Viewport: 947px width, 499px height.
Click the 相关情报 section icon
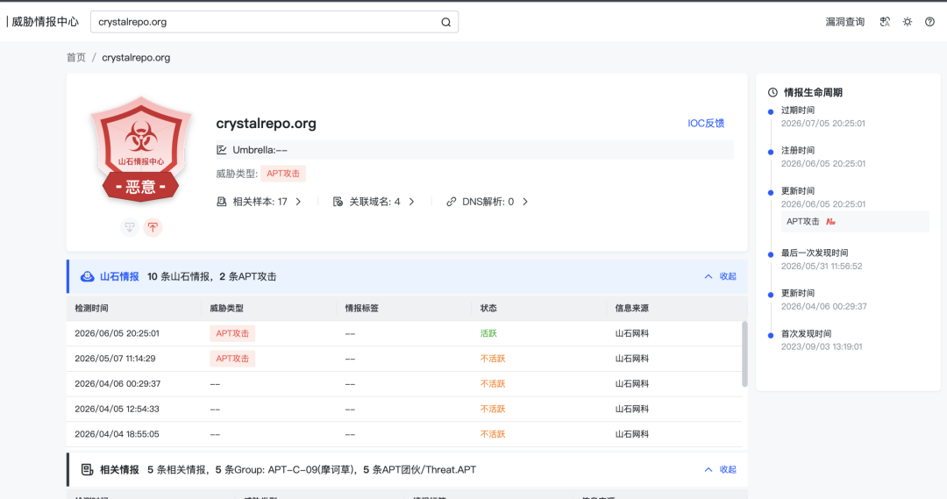(87, 469)
